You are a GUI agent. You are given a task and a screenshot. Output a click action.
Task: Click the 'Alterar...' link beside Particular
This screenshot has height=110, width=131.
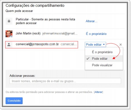(x=91, y=21)
